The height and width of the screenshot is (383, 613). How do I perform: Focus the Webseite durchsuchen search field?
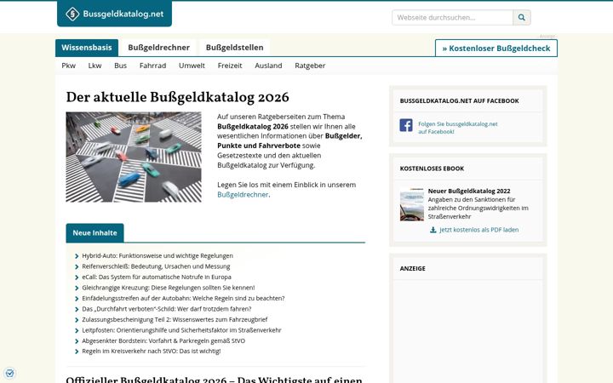452,17
